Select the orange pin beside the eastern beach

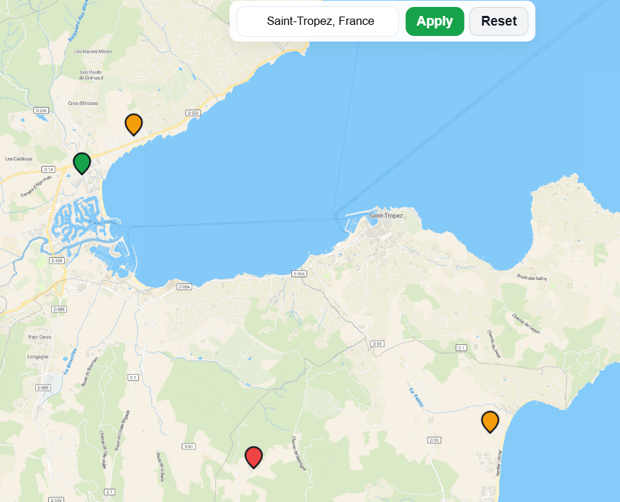pyautogui.click(x=490, y=421)
